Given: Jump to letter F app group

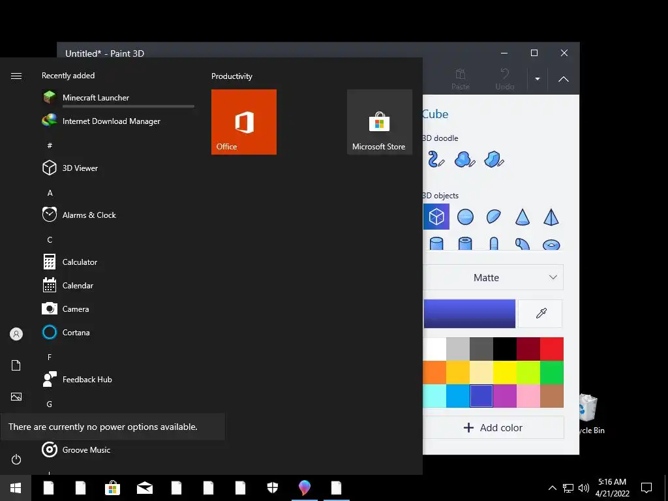Looking at the screenshot, I should click(x=50, y=357).
